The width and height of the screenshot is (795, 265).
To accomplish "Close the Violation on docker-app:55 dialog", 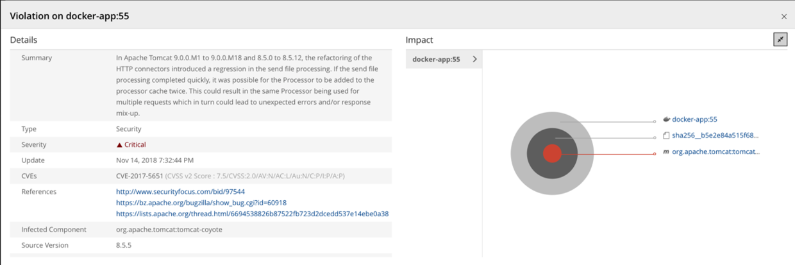I will click(783, 17).
